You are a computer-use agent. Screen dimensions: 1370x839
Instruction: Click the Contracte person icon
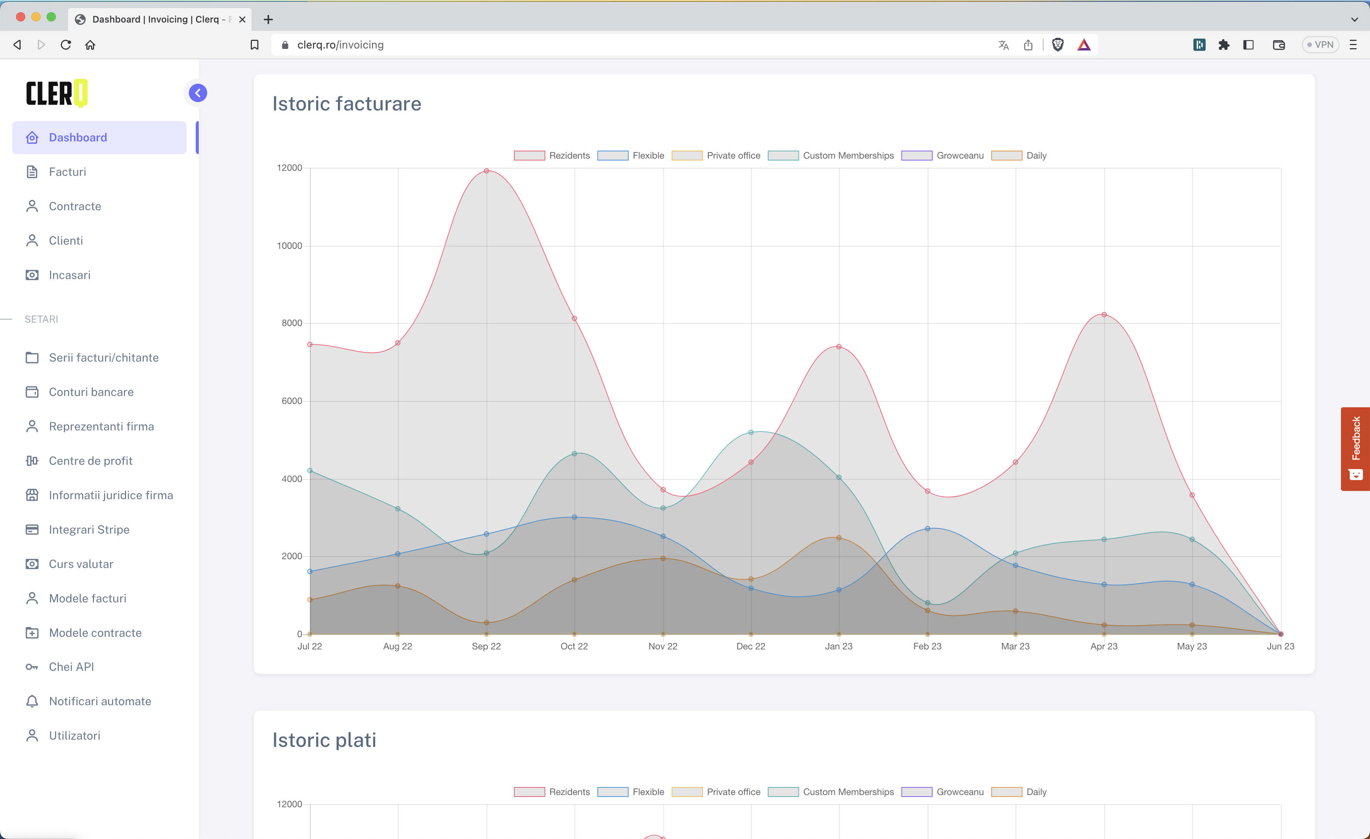coord(32,206)
